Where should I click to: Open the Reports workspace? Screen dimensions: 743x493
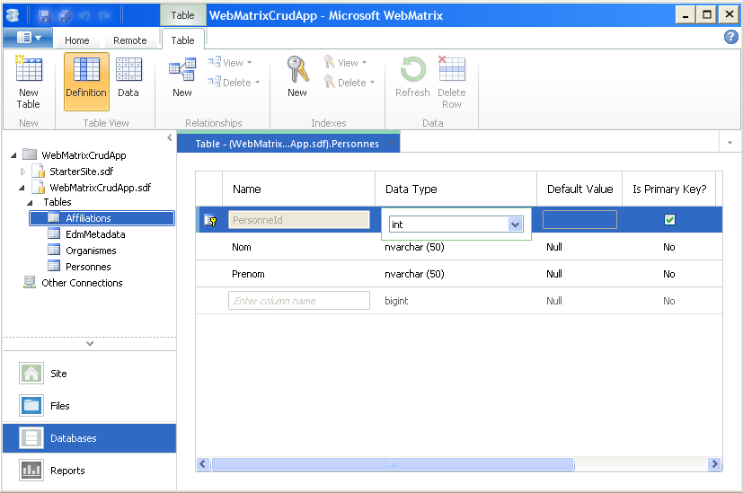click(x=67, y=471)
